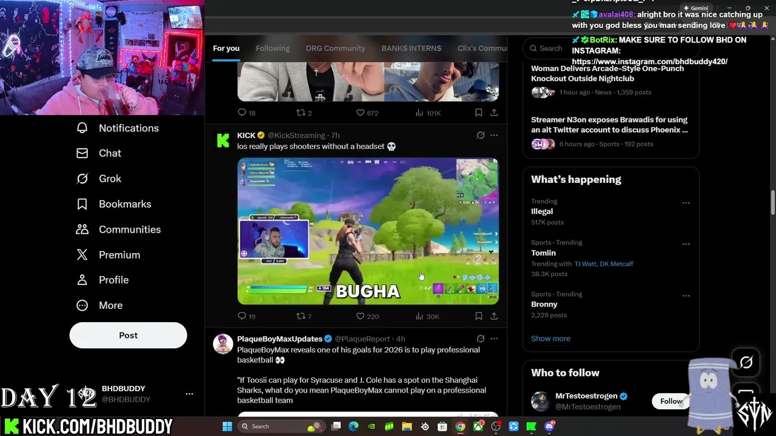
Task: Open the BANK$ INTERN$ tab
Action: coord(411,48)
